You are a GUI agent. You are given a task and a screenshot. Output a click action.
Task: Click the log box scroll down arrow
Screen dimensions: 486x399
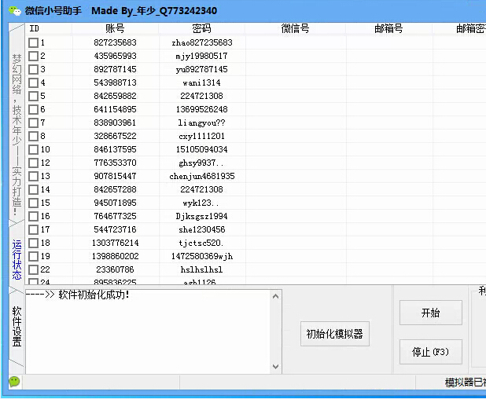click(275, 367)
